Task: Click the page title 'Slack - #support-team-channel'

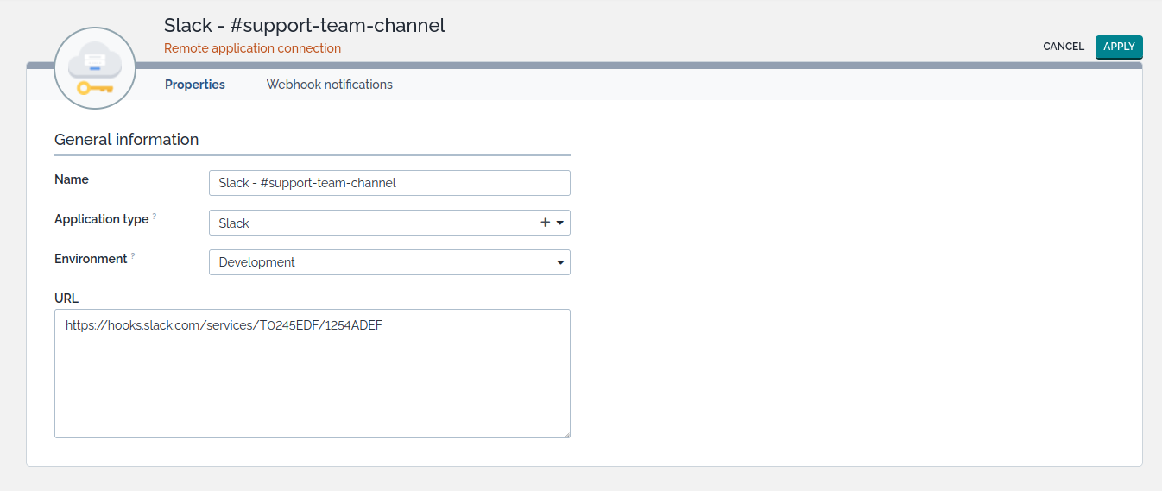Action: tap(305, 25)
